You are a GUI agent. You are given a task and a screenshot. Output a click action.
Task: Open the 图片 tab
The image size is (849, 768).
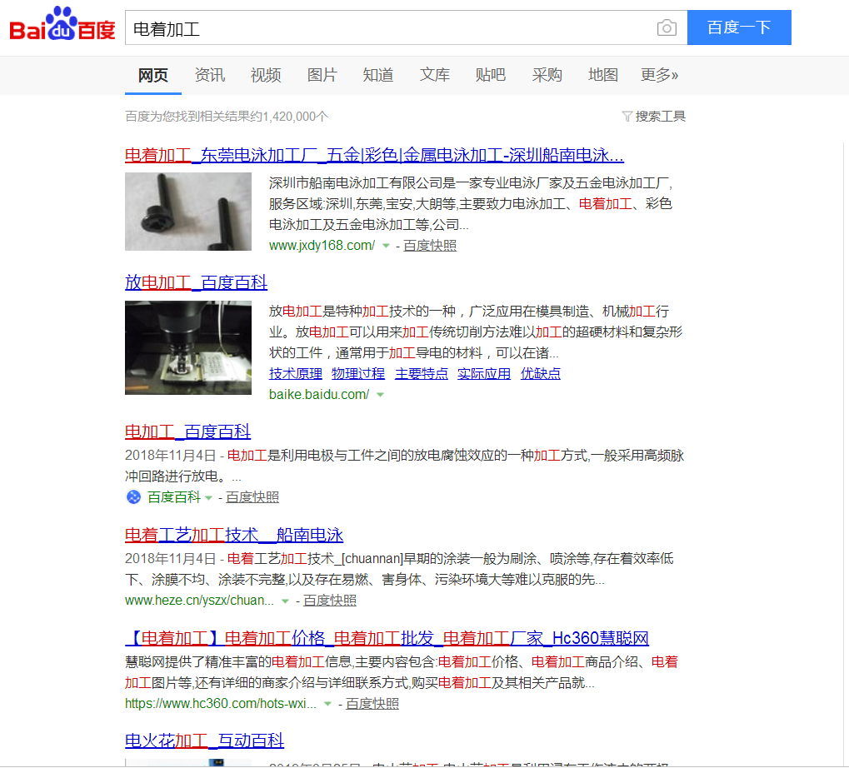click(x=322, y=75)
